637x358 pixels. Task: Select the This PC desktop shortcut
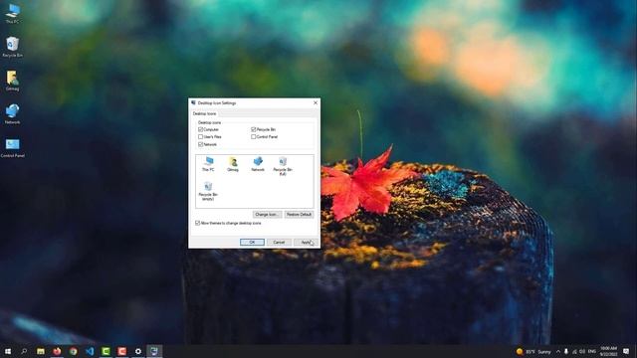coord(13,13)
